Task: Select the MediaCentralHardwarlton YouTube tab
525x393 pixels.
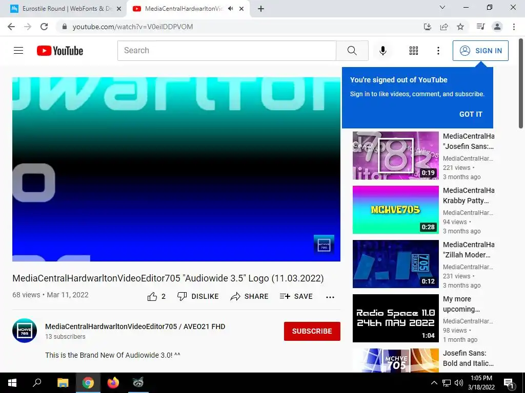Action: click(184, 9)
